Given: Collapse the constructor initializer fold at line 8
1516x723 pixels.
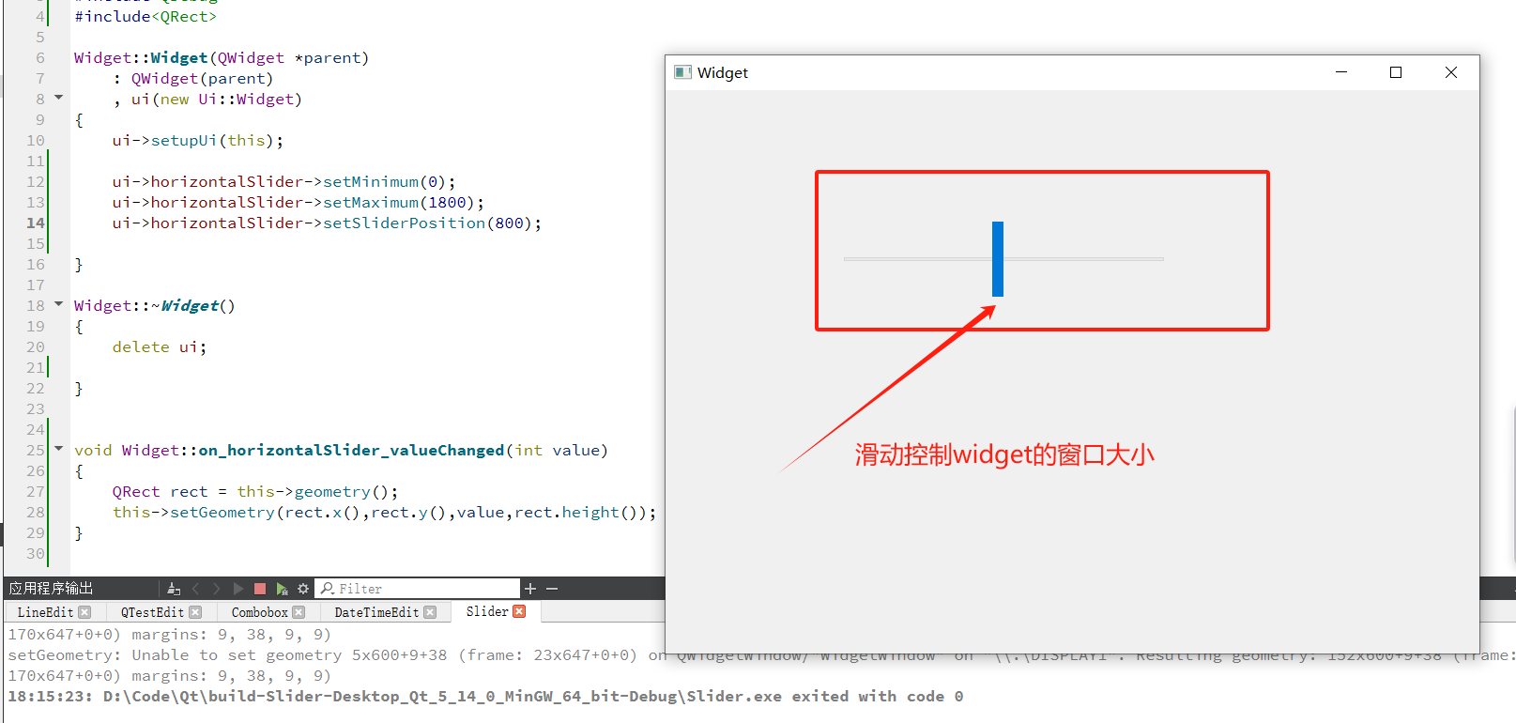Looking at the screenshot, I should tap(58, 98).
